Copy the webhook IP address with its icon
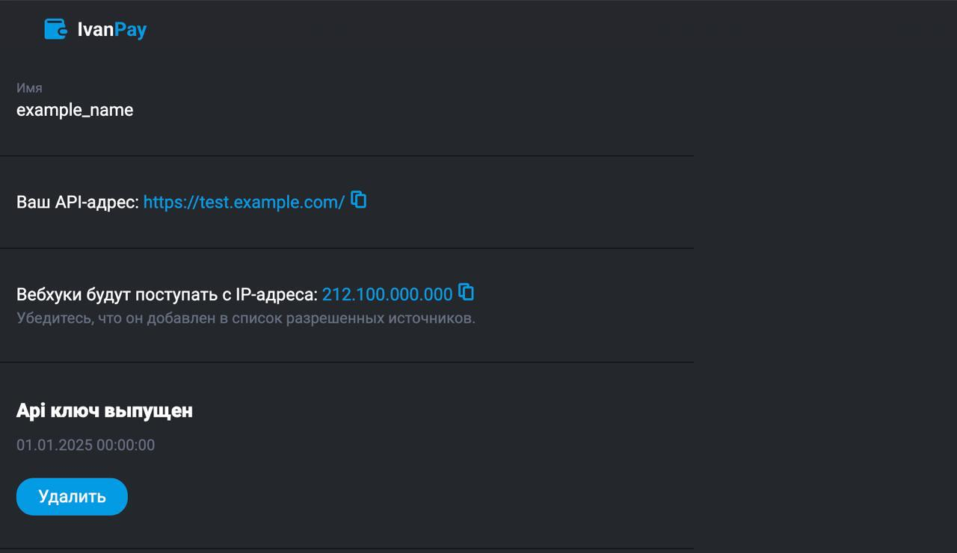The width and height of the screenshot is (957, 553). coord(467,291)
